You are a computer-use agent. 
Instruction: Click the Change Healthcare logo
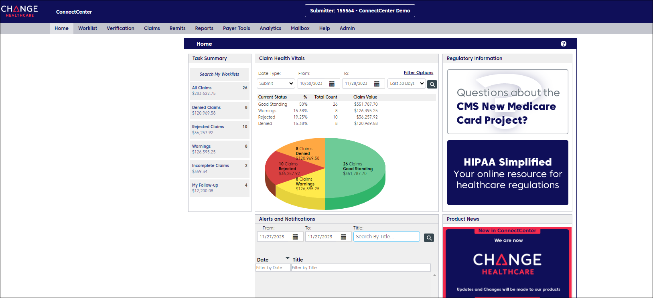pos(20,11)
